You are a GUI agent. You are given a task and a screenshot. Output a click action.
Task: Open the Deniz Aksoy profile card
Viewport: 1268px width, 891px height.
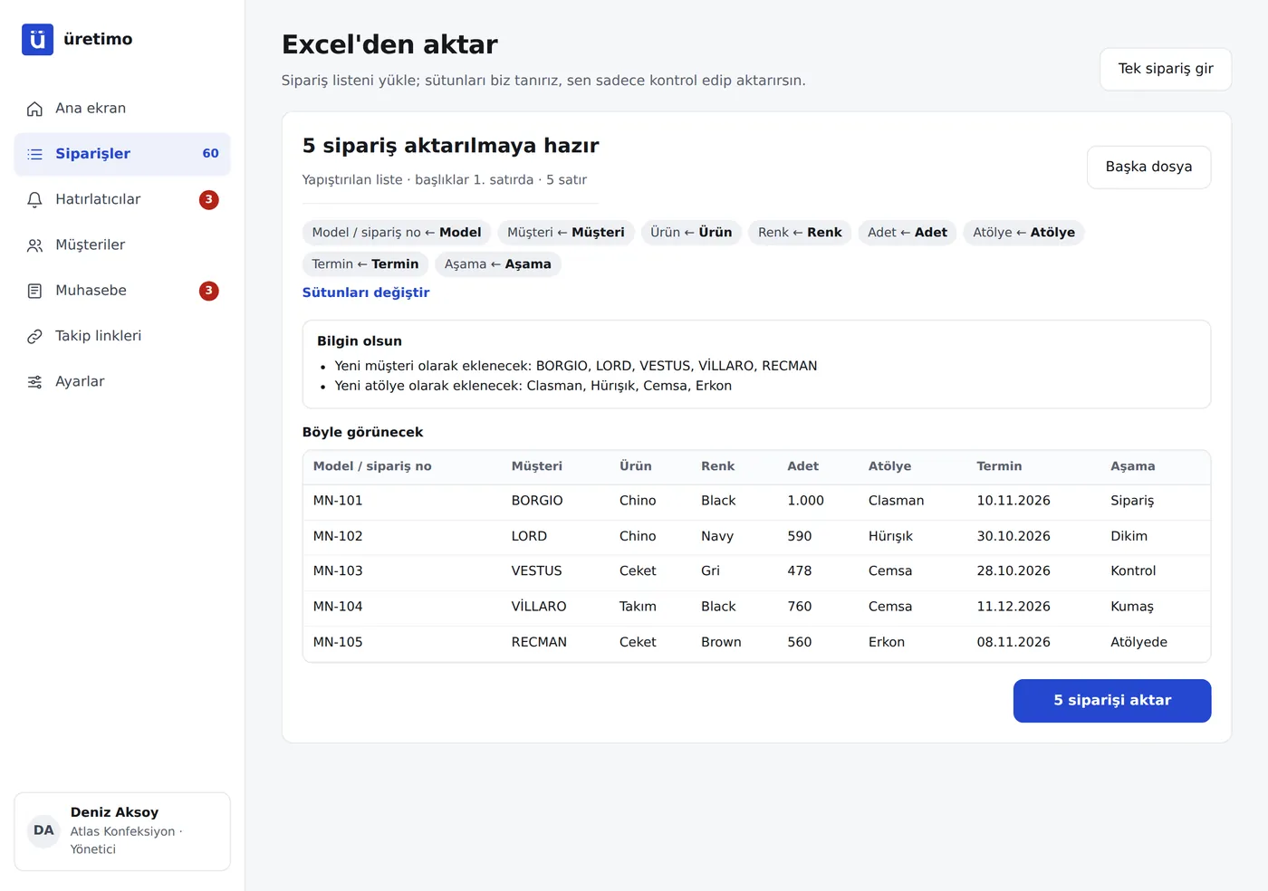122,831
